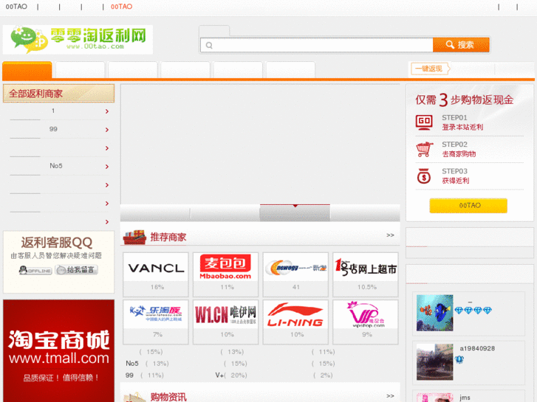Click the 给我留言 message button

76,270
